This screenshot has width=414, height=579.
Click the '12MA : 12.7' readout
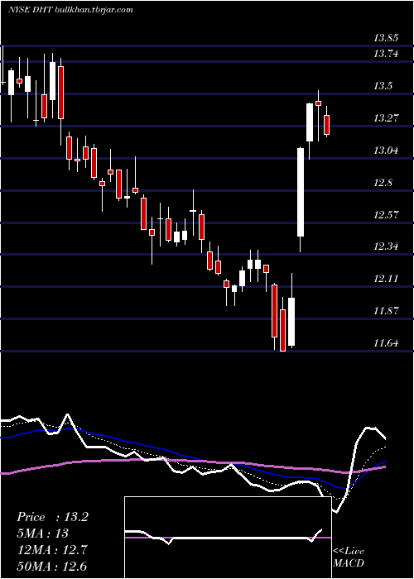tap(52, 550)
